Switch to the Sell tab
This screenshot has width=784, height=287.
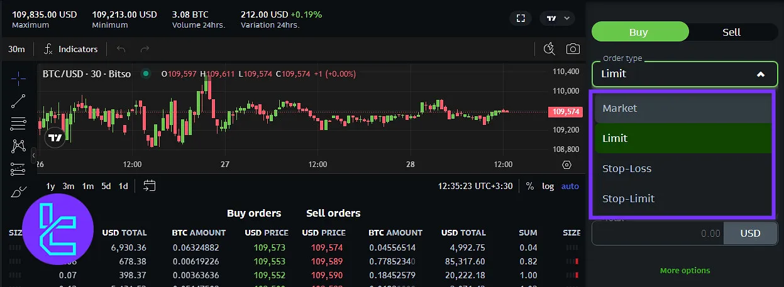[x=731, y=32]
